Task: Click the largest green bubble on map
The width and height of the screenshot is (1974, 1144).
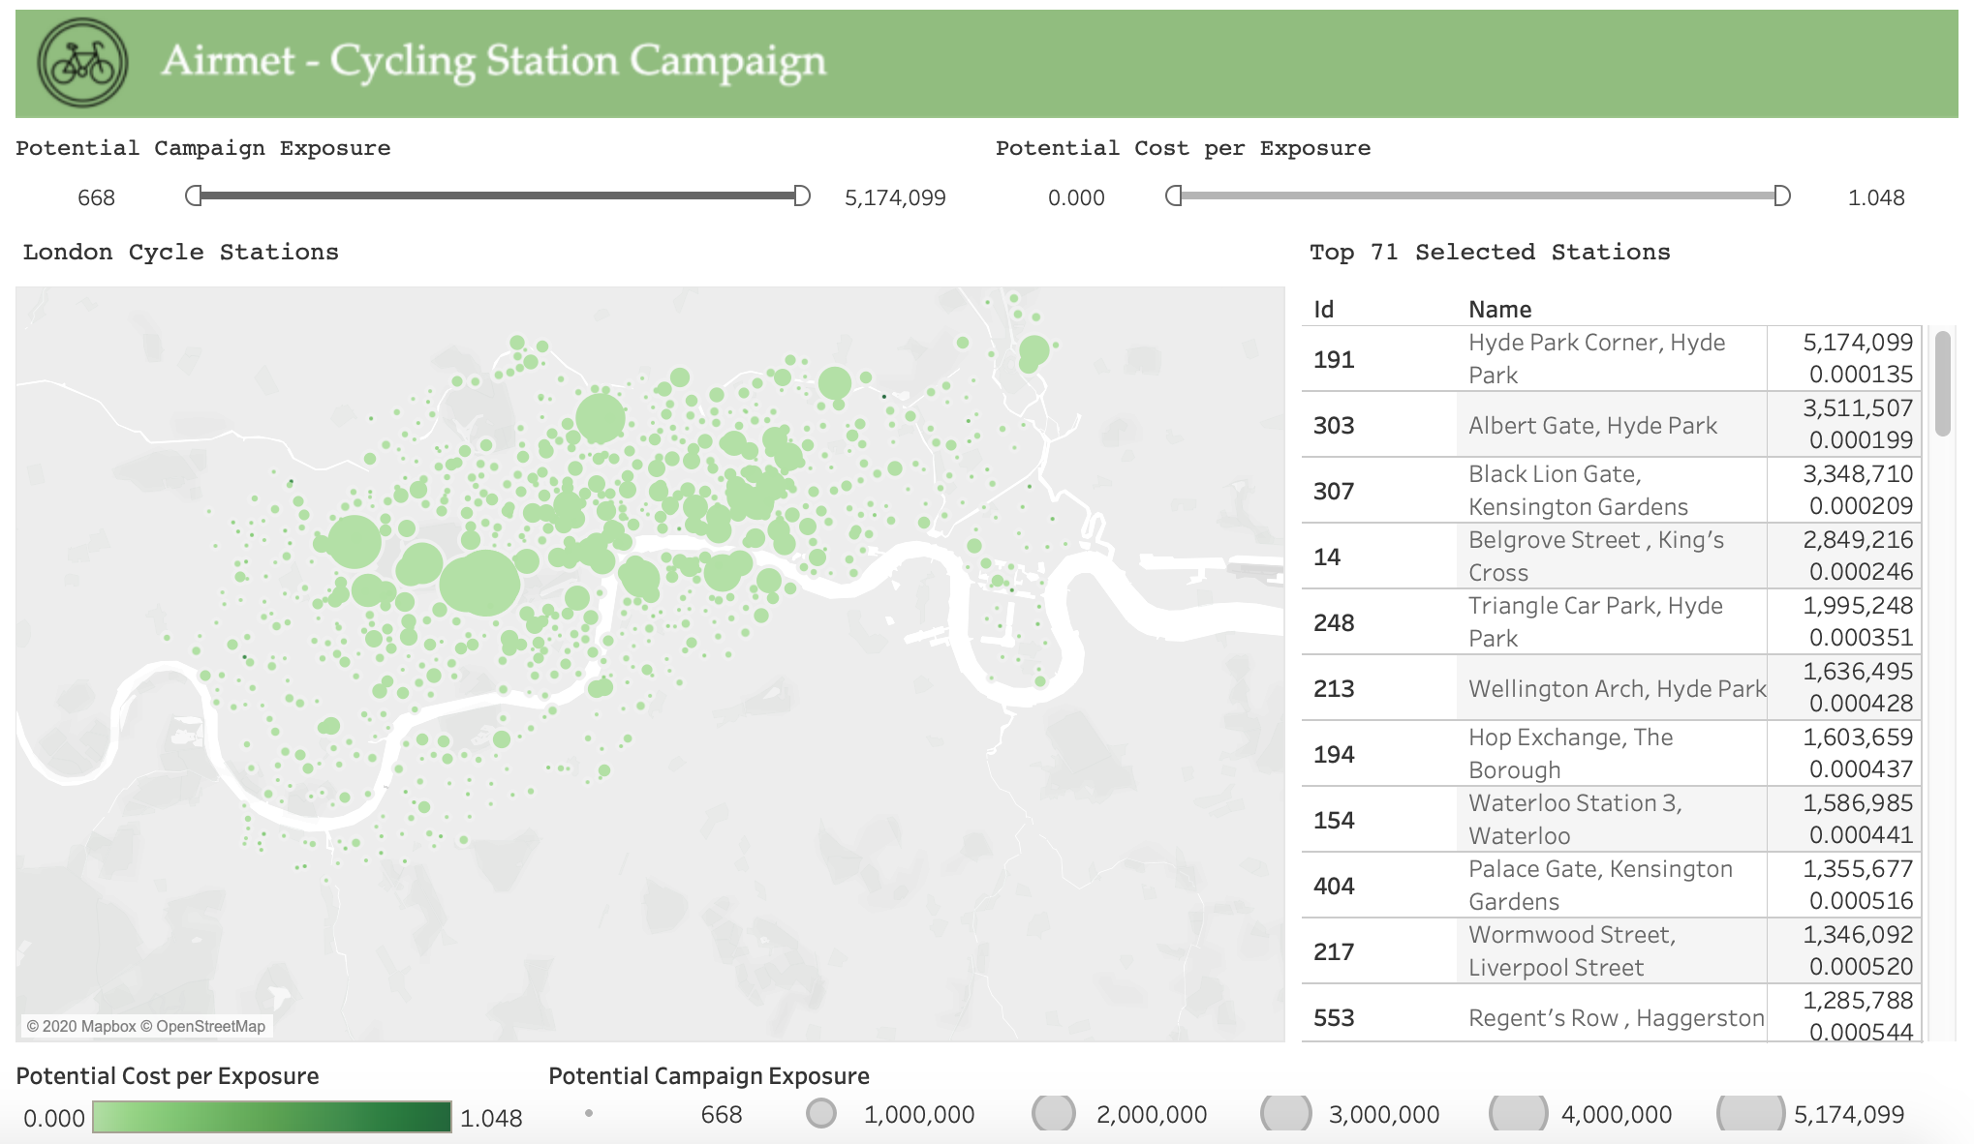Action: 479,583
